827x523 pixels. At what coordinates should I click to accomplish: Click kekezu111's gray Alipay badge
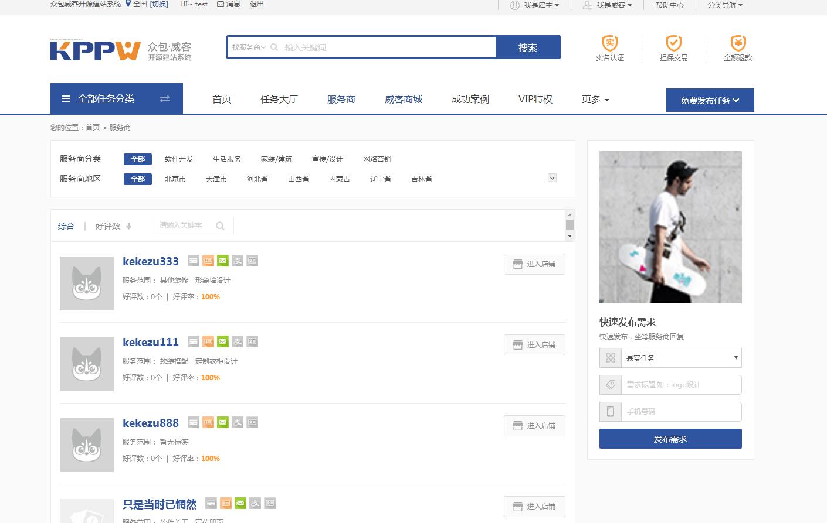238,341
